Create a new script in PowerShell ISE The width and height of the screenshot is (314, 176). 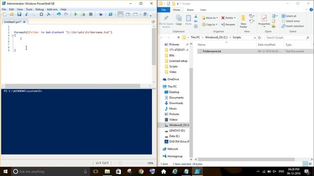[x=4, y=14]
